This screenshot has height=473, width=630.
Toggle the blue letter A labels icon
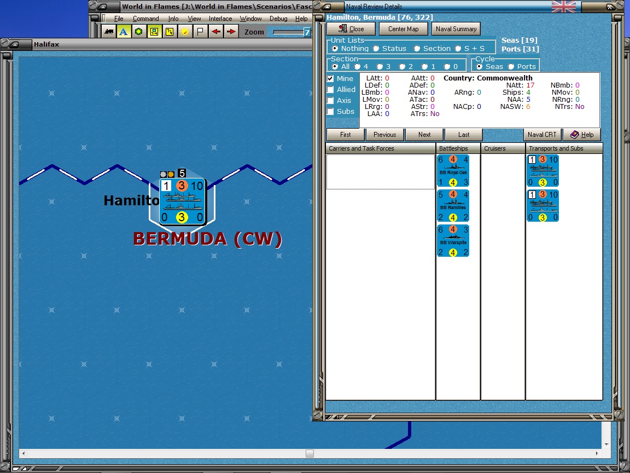click(x=124, y=31)
